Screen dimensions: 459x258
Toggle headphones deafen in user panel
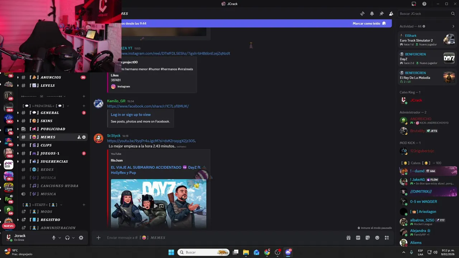tap(67, 238)
